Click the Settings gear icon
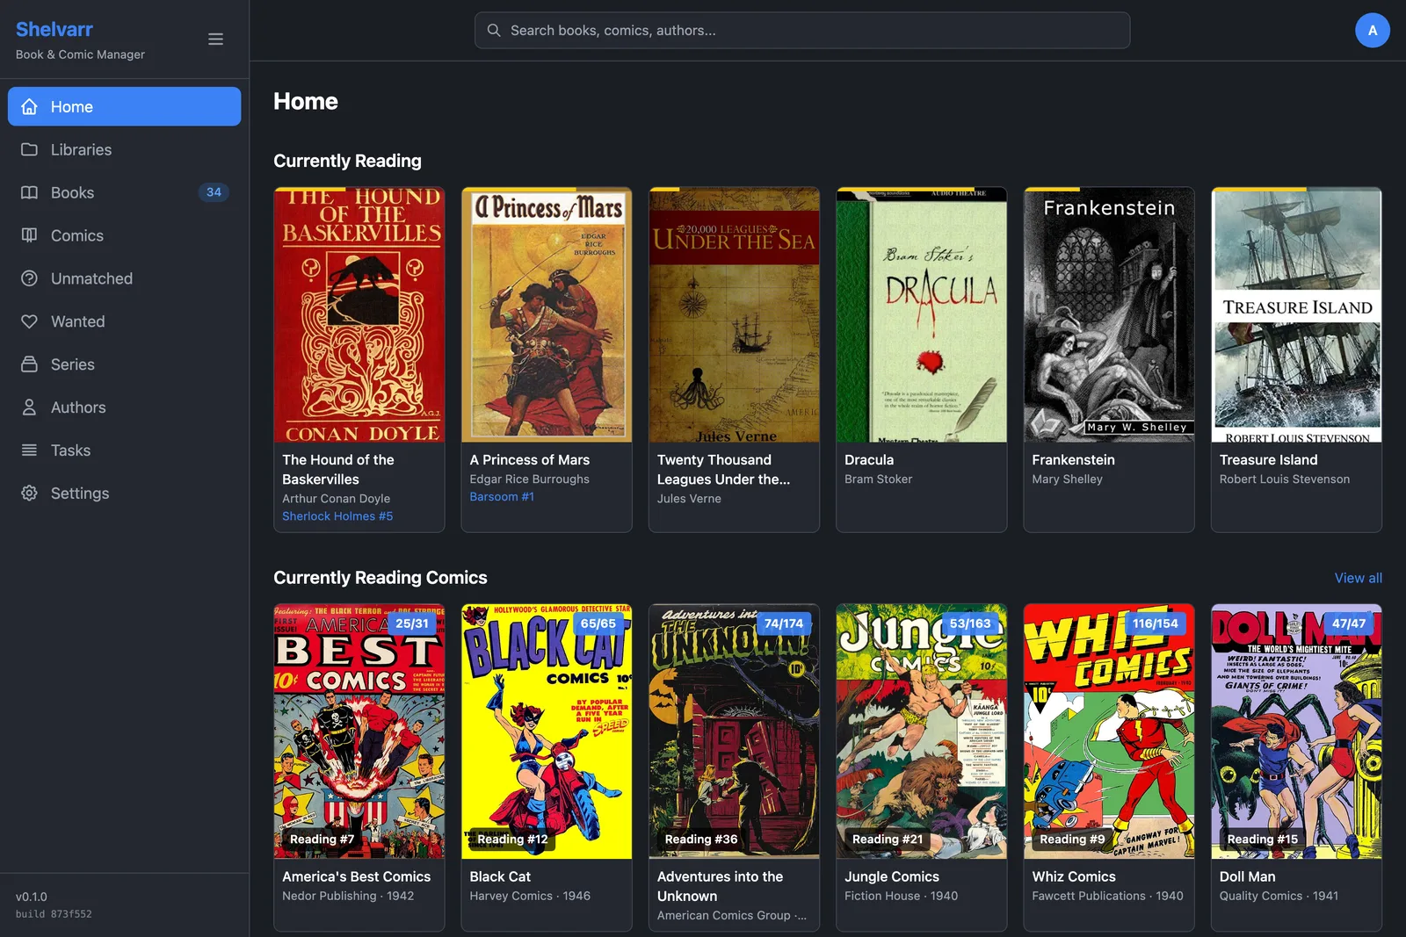This screenshot has width=1406, height=937. [x=29, y=494]
